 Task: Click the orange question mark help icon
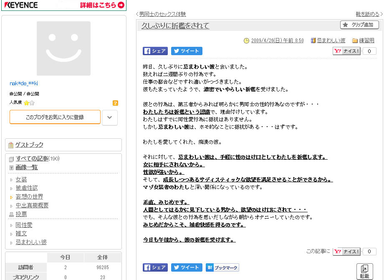[x=115, y=103]
